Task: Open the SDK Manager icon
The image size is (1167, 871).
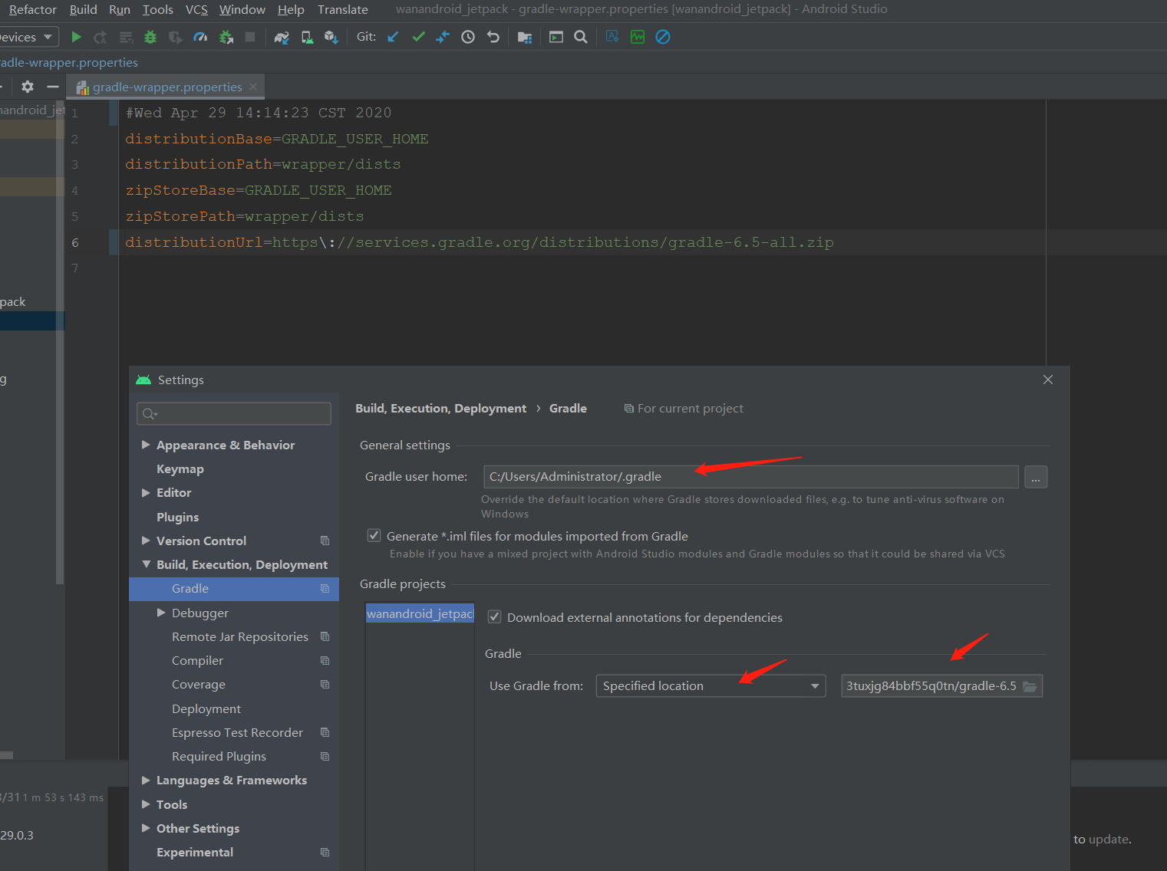Action: click(331, 37)
